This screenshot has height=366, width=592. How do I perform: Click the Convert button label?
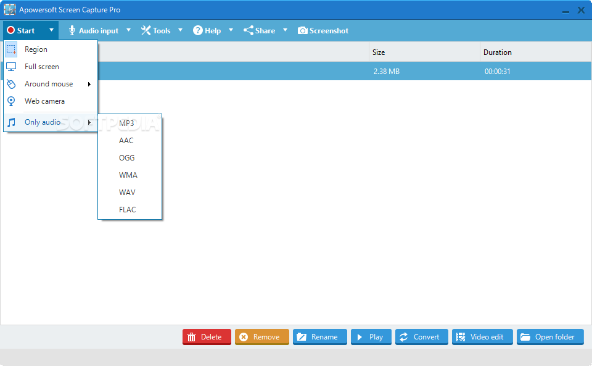(426, 337)
